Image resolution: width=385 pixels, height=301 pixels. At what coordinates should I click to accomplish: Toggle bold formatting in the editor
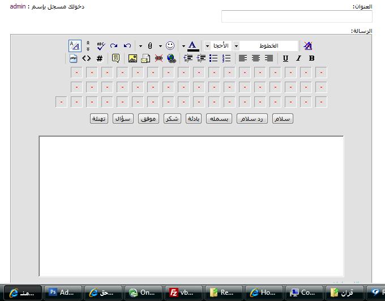tap(311, 58)
